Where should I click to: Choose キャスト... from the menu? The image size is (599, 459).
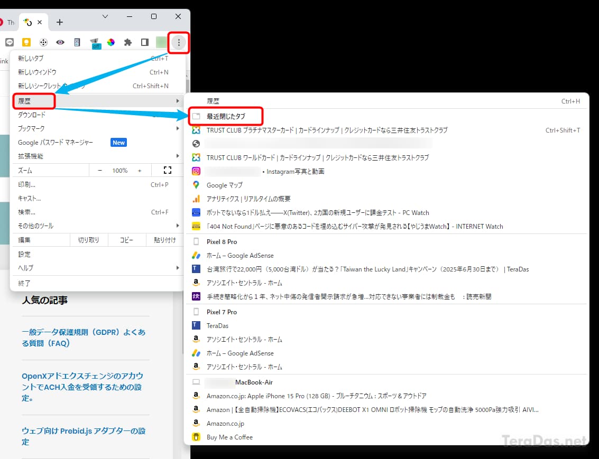point(97,199)
